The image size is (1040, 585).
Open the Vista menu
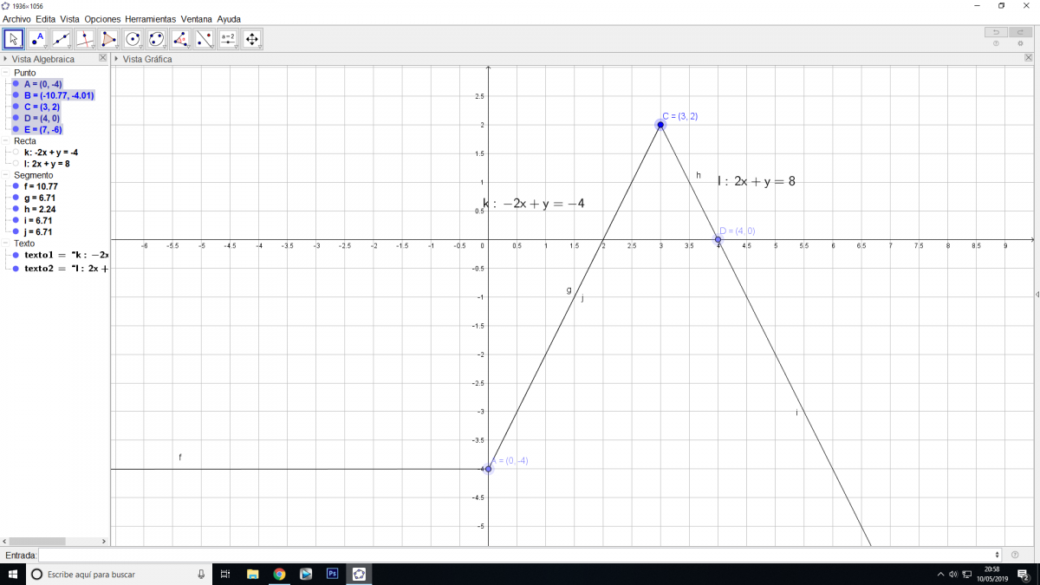pyautogui.click(x=69, y=18)
